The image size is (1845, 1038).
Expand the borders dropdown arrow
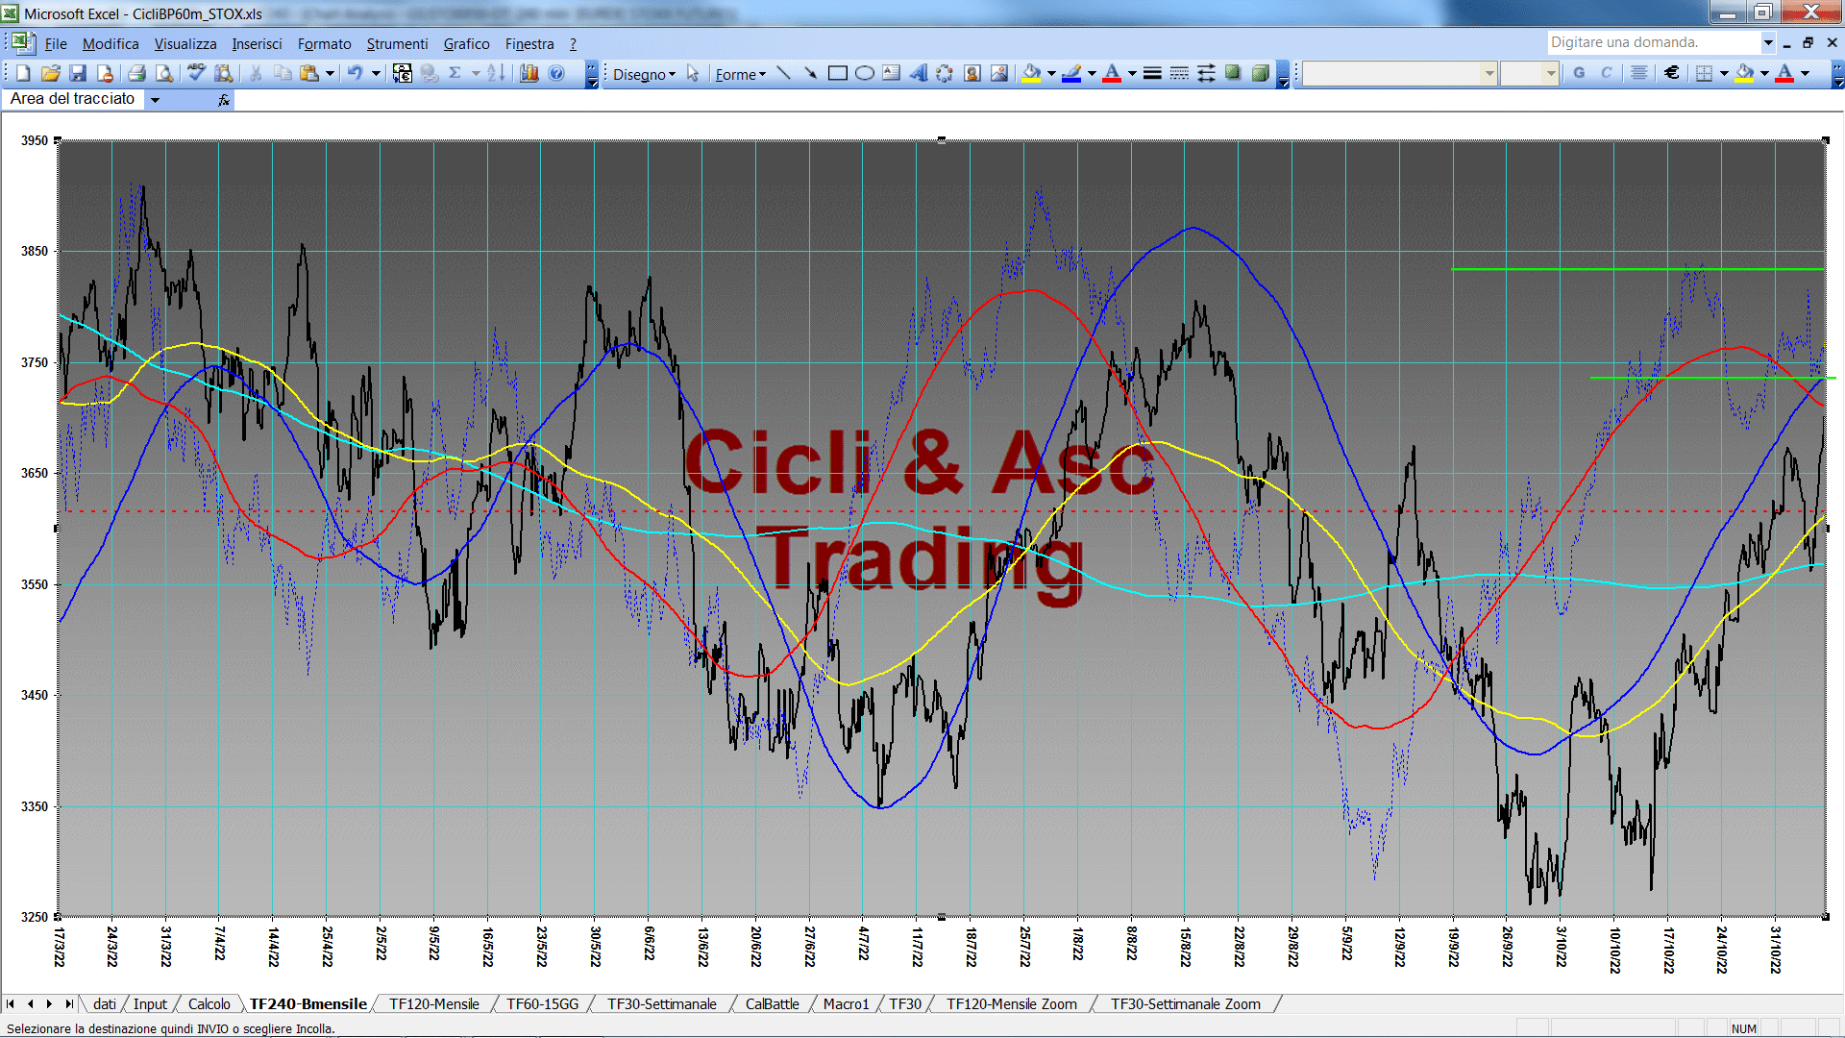[x=1724, y=73]
